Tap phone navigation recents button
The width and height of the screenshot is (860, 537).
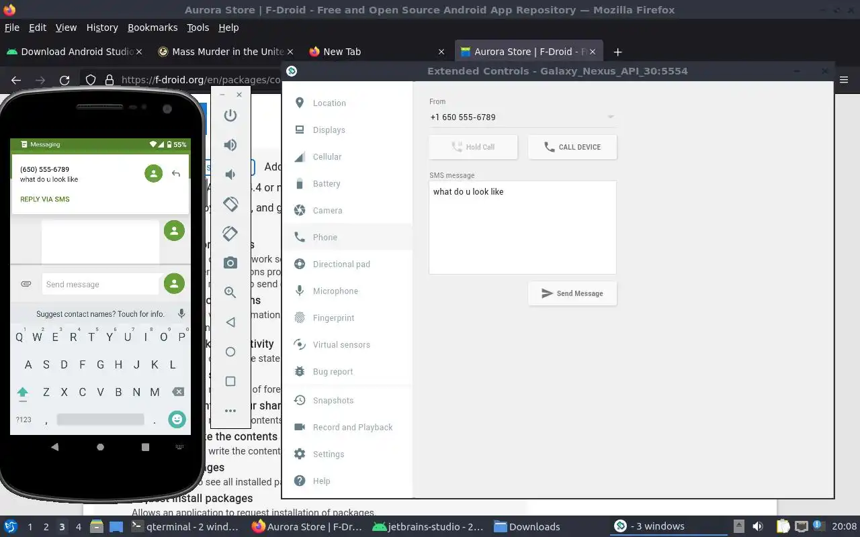coord(146,447)
